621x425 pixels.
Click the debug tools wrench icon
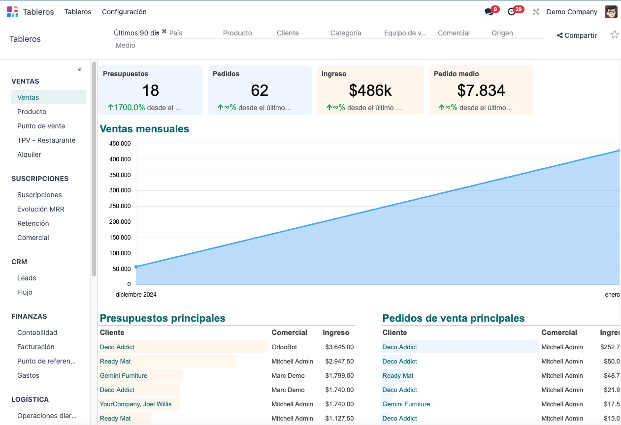[x=536, y=12]
